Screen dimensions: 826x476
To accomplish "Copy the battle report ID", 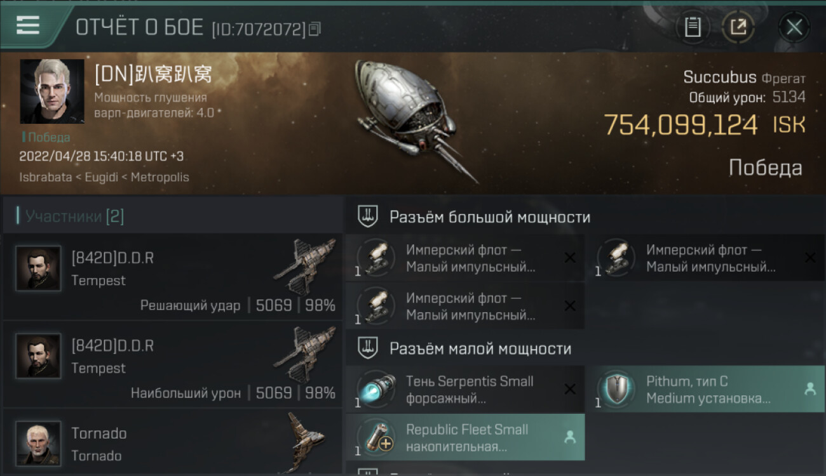I will tap(316, 29).
